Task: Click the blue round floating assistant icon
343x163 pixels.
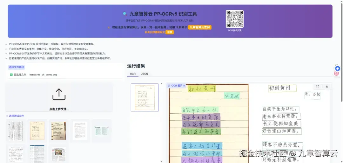Action: (x=338, y=69)
